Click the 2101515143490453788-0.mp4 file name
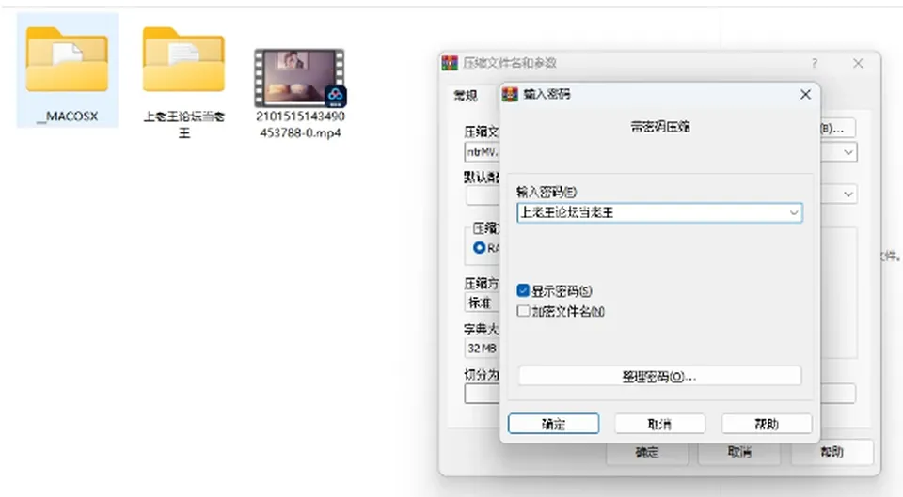This screenshot has height=497, width=903. pos(300,124)
